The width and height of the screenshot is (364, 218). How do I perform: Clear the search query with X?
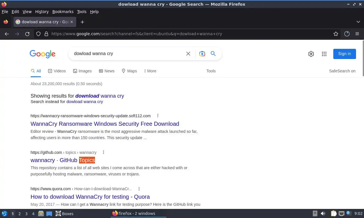(x=188, y=54)
